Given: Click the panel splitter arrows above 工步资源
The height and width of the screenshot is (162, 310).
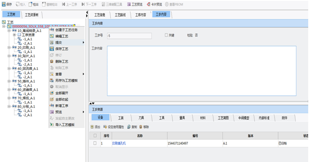Looking at the screenshot, I should click(92, 103).
